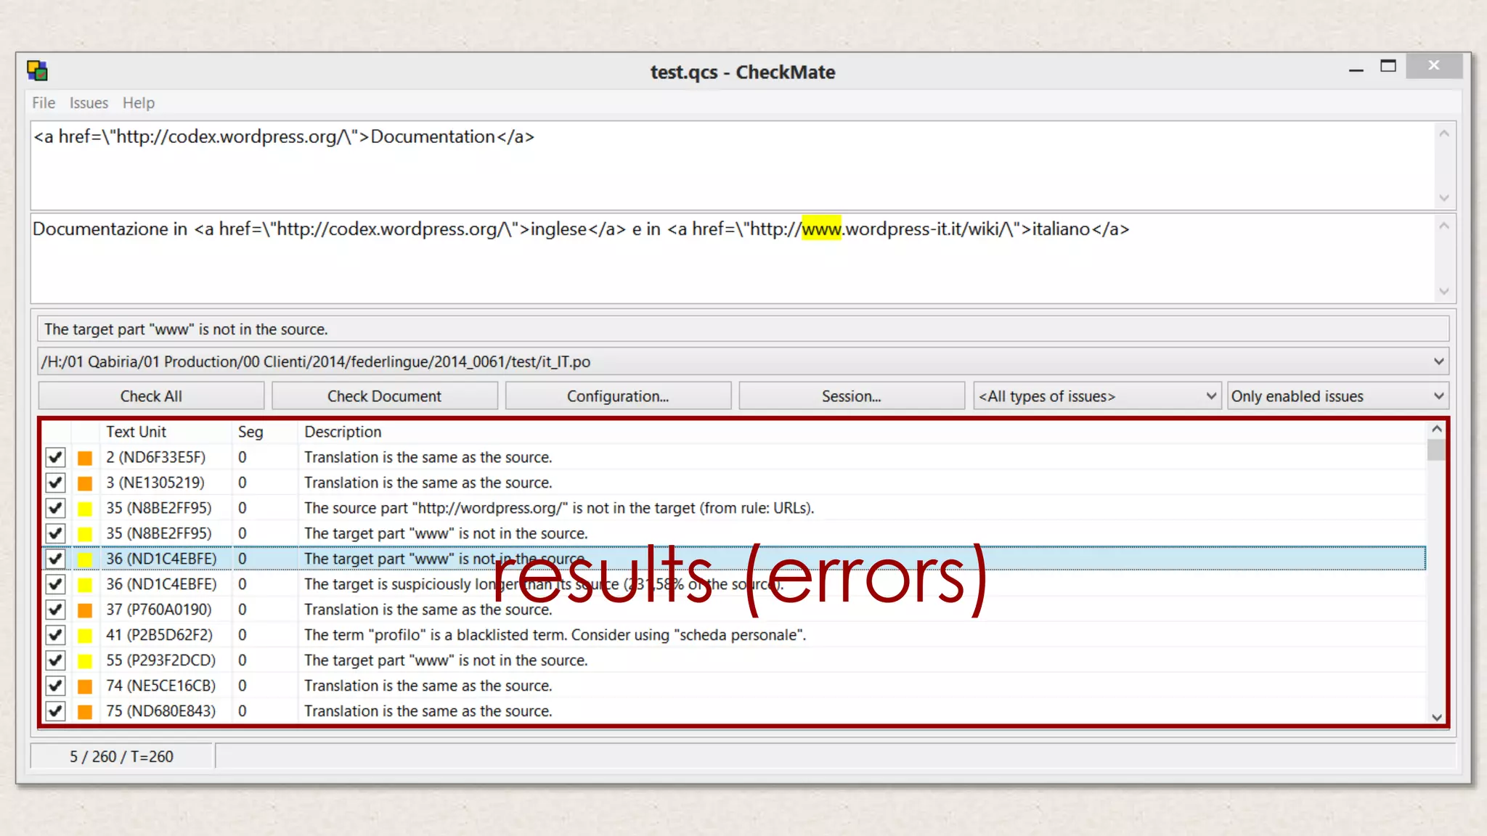Click the Text Unit column header
This screenshot has height=836, width=1487.
[167, 432]
